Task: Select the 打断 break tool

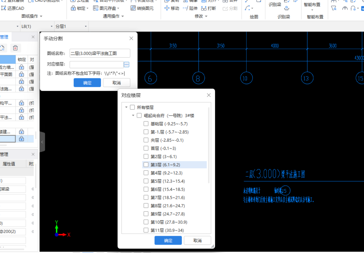Action: coord(208,8)
